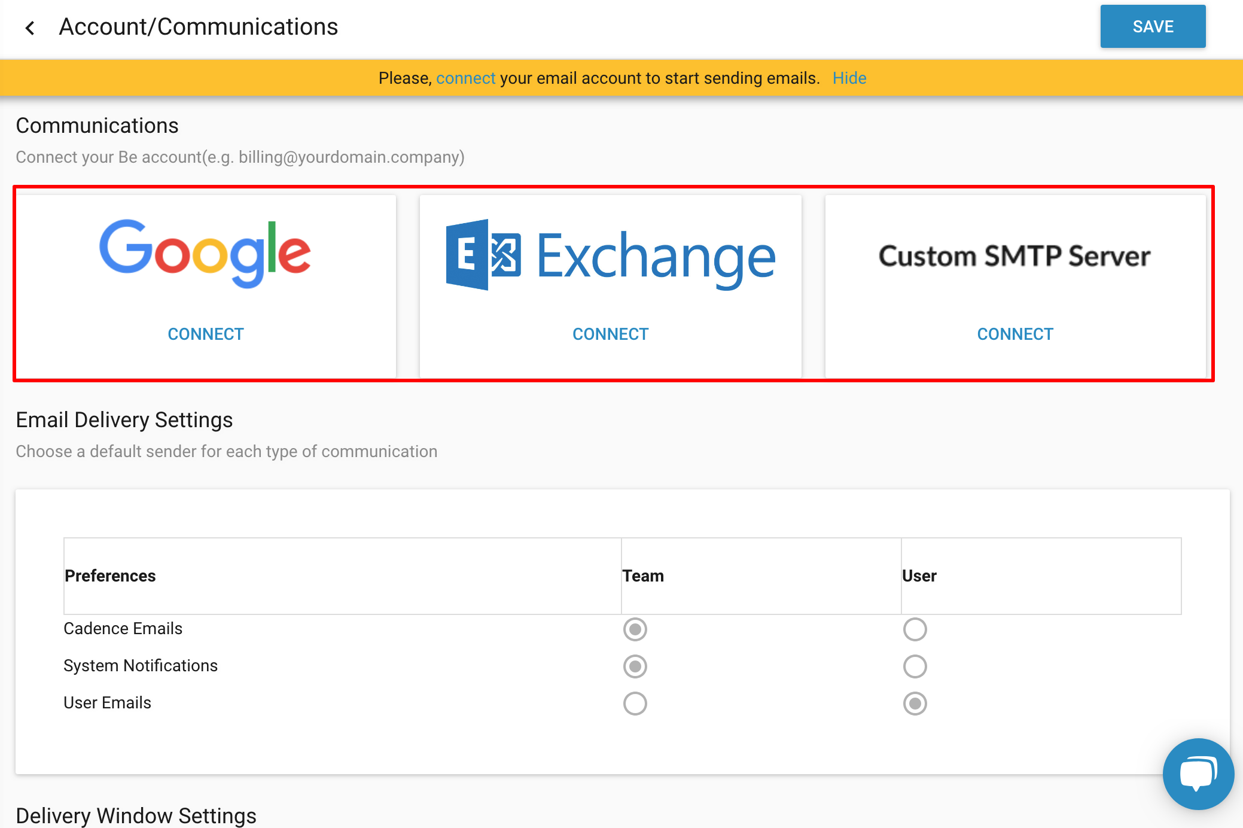
Task: Connect a Custom SMTP Server
Action: pos(1015,334)
